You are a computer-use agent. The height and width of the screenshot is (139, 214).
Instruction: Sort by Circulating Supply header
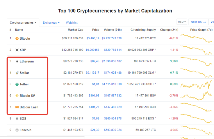[143, 30]
